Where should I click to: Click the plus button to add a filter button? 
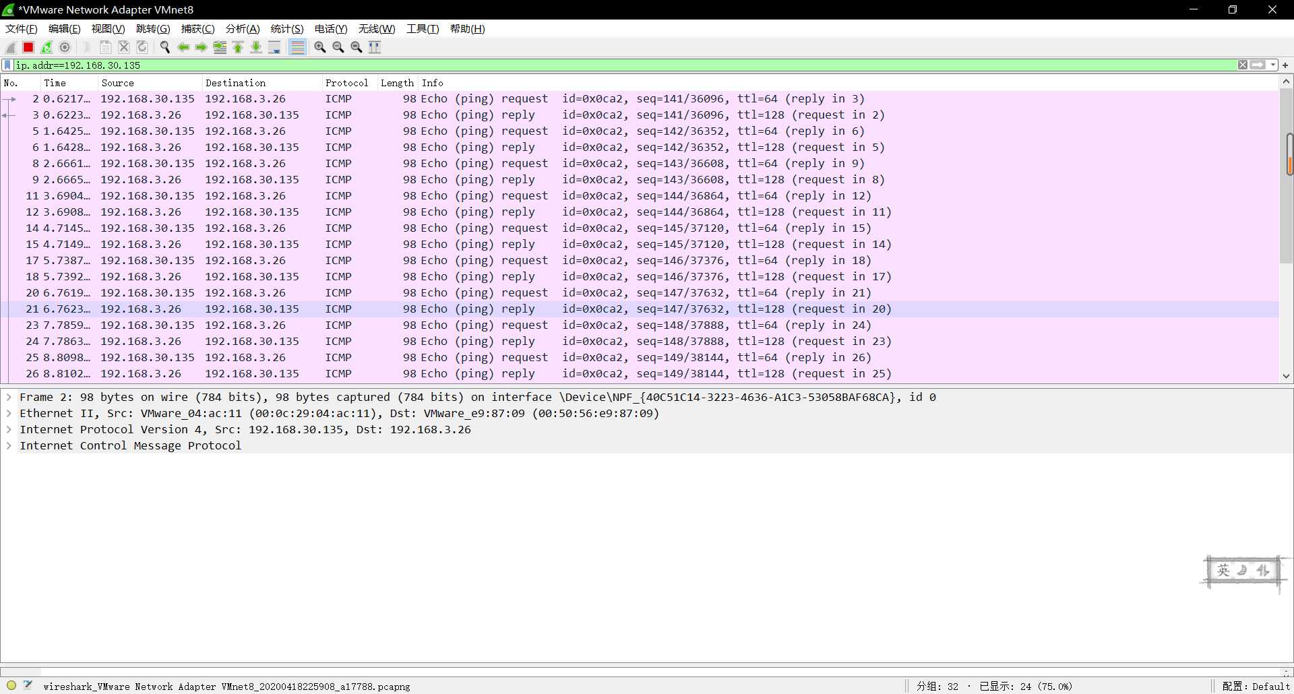[1285, 65]
